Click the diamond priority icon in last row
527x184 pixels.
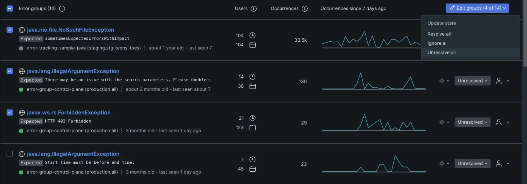tap(442, 163)
